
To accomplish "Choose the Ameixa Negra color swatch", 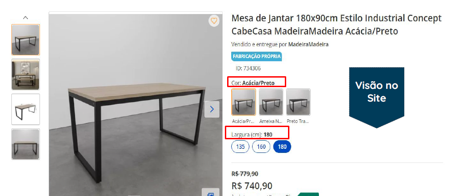I will (x=271, y=102).
